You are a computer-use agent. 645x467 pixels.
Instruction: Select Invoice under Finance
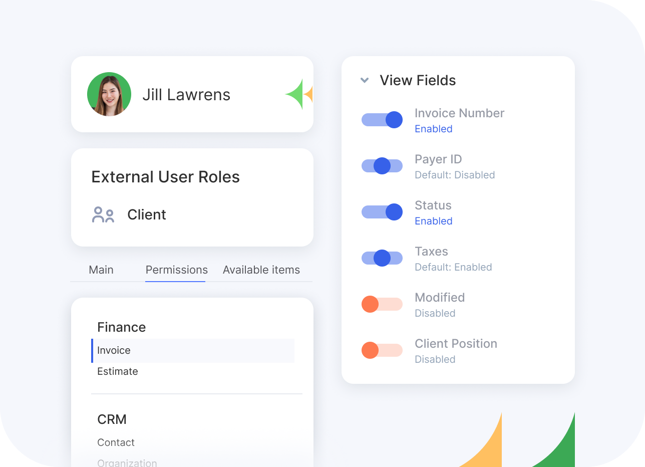coord(114,350)
